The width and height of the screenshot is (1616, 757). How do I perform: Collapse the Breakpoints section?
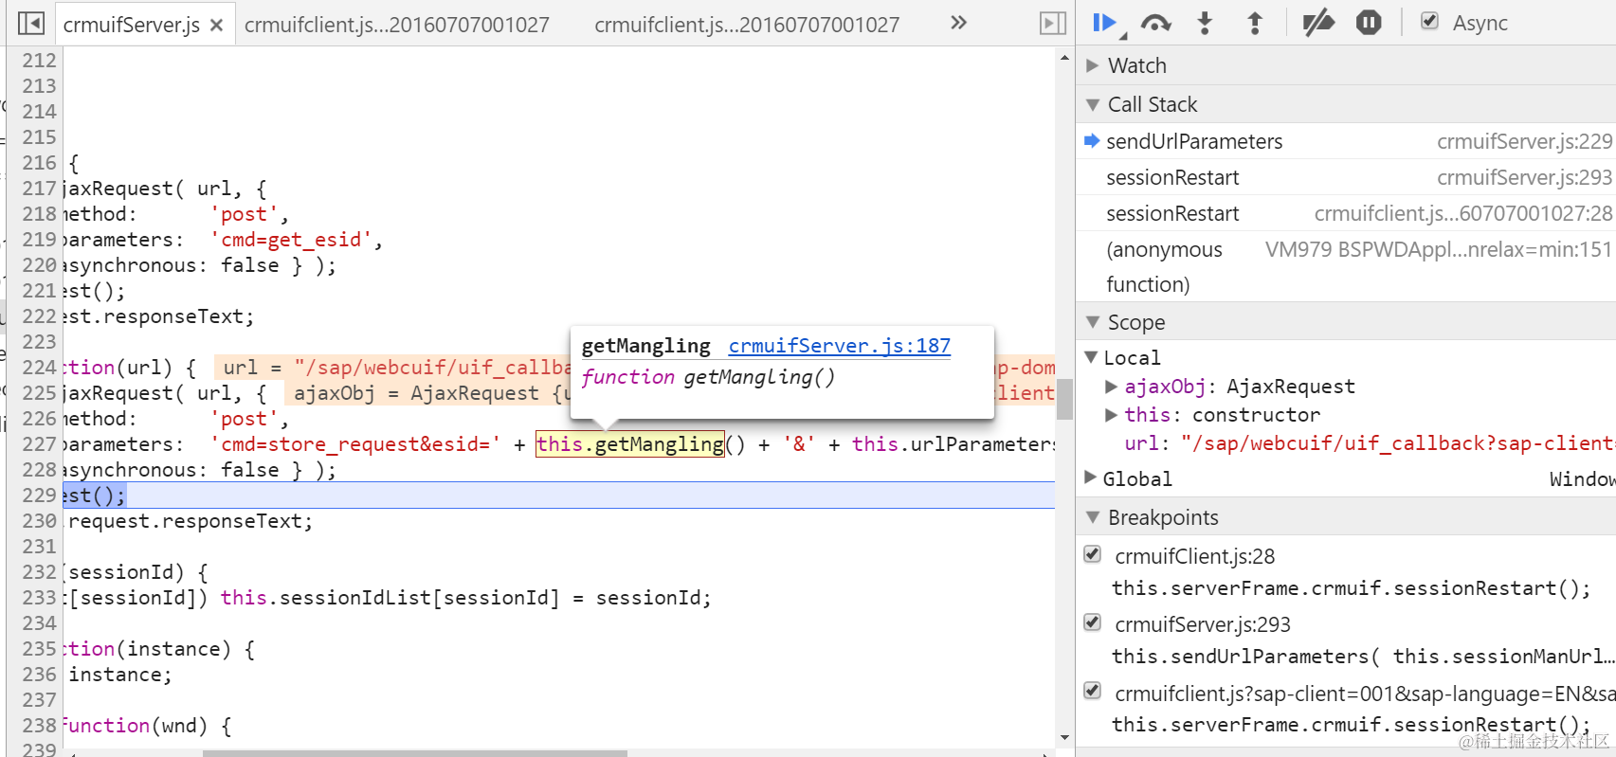(x=1092, y=517)
